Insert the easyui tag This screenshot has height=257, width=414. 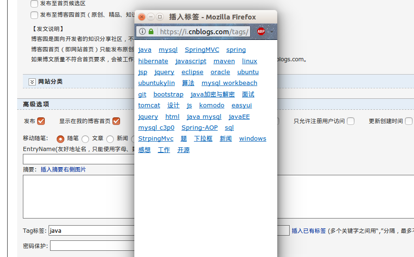tap(242, 105)
